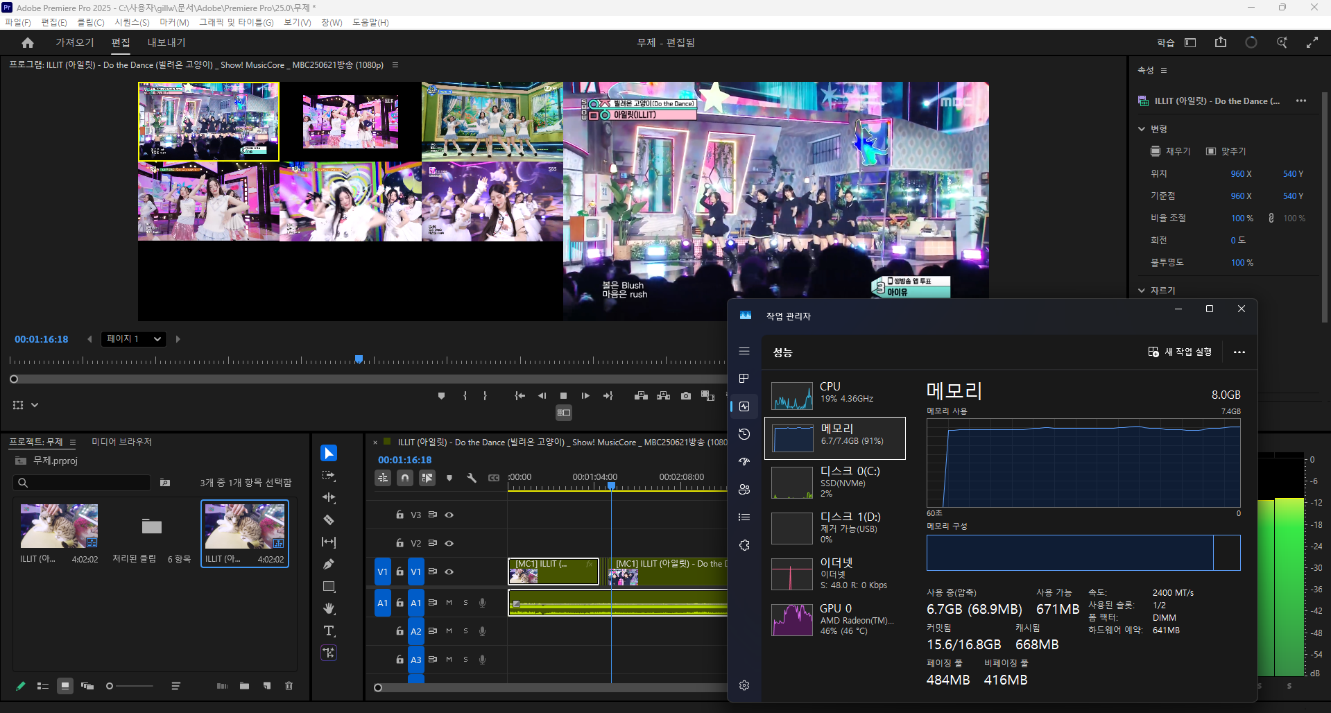Toggle V2 track output eye
The image size is (1331, 713).
(x=449, y=543)
